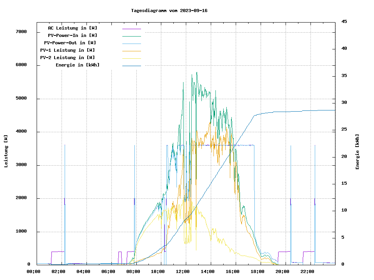Screen dimensions: 374x280
Task: Select the 00:00 tick on the time axis
Action: point(34,271)
